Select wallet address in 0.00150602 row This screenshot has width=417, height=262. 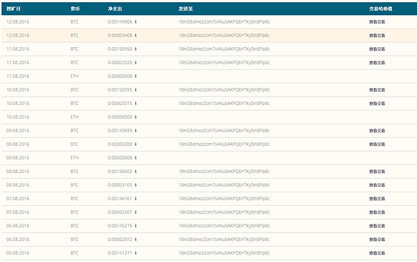tap(224, 171)
